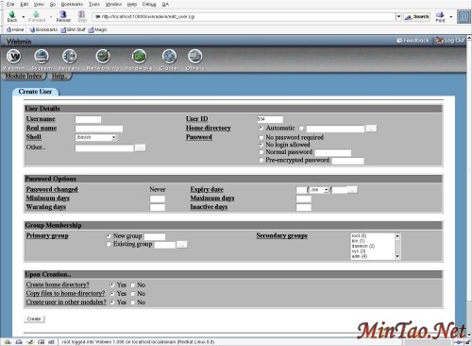Select Yes for Create home directory

112,285
